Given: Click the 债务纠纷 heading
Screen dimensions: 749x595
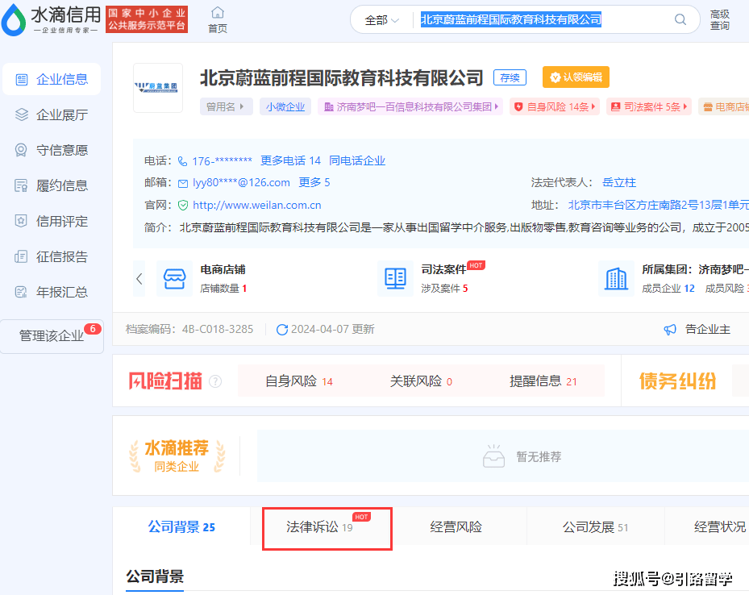Looking at the screenshot, I should tap(677, 381).
